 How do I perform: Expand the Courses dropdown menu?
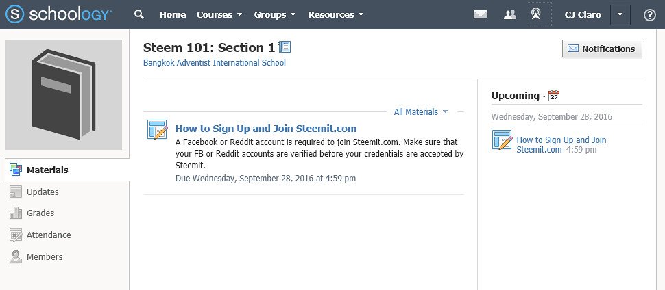pyautogui.click(x=219, y=15)
